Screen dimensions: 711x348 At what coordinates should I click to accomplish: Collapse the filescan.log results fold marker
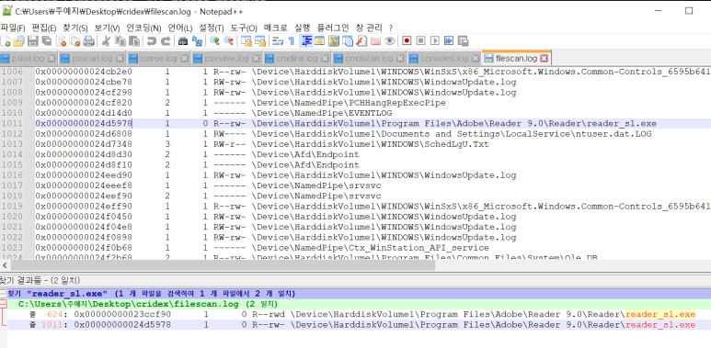click(x=3, y=304)
